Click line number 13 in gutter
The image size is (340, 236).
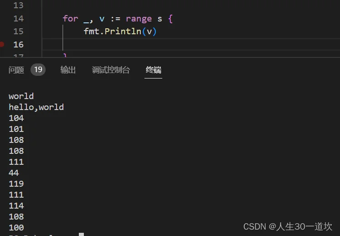[x=18, y=5]
